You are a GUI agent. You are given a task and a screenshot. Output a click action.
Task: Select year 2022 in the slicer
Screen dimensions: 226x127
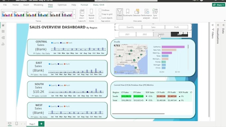[145, 34]
